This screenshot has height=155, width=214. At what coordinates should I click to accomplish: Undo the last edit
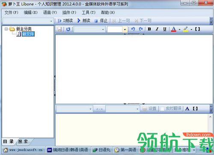[133, 29]
